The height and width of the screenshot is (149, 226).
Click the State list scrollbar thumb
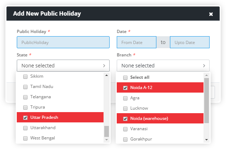[x=106, y=131]
